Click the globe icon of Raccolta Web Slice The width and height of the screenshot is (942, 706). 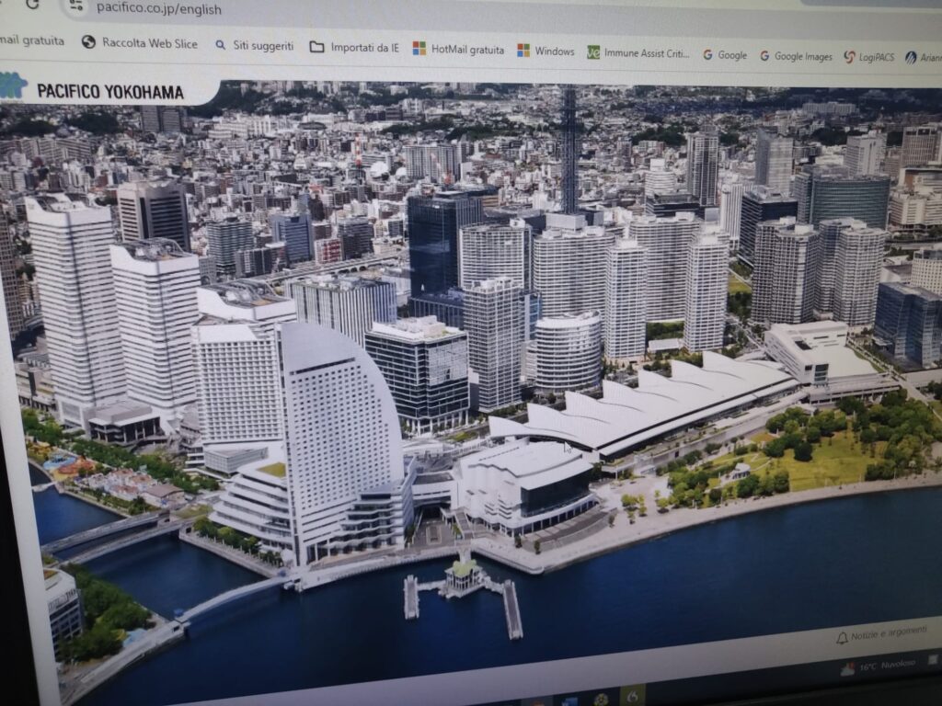(88, 42)
